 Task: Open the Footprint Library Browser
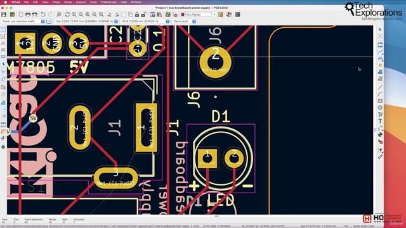tap(159, 15)
